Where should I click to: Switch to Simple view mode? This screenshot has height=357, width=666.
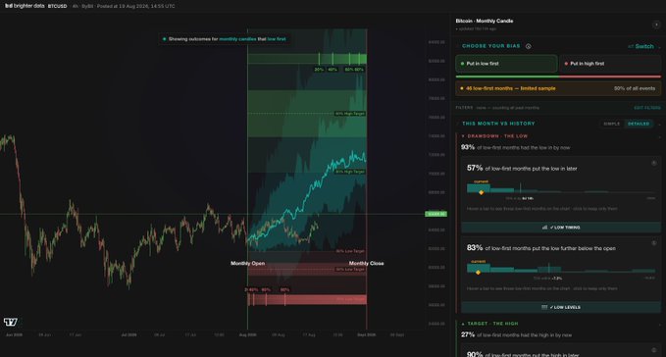(x=612, y=124)
